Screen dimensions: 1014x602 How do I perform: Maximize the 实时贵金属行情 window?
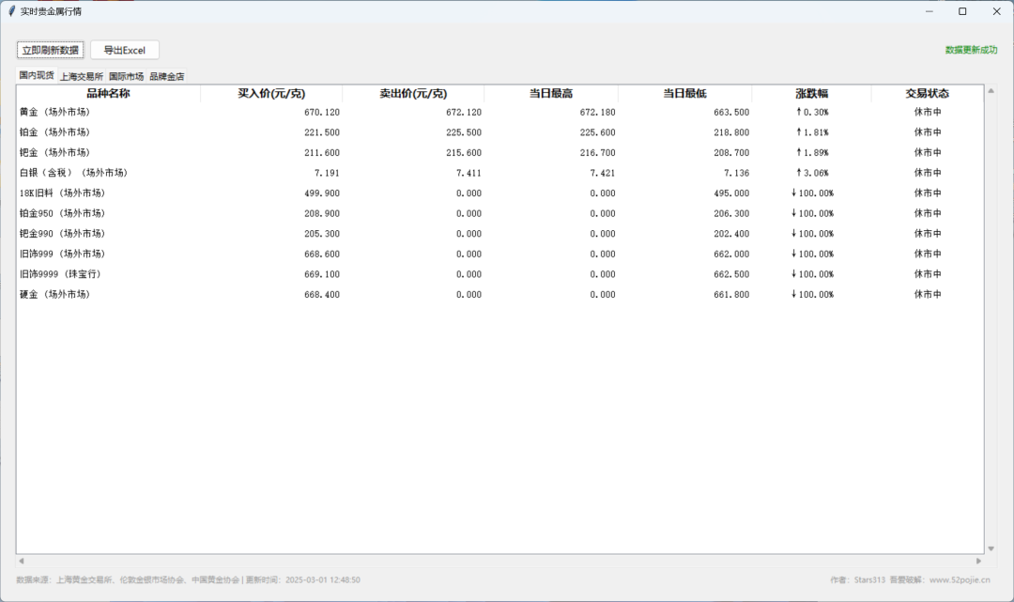tap(962, 11)
